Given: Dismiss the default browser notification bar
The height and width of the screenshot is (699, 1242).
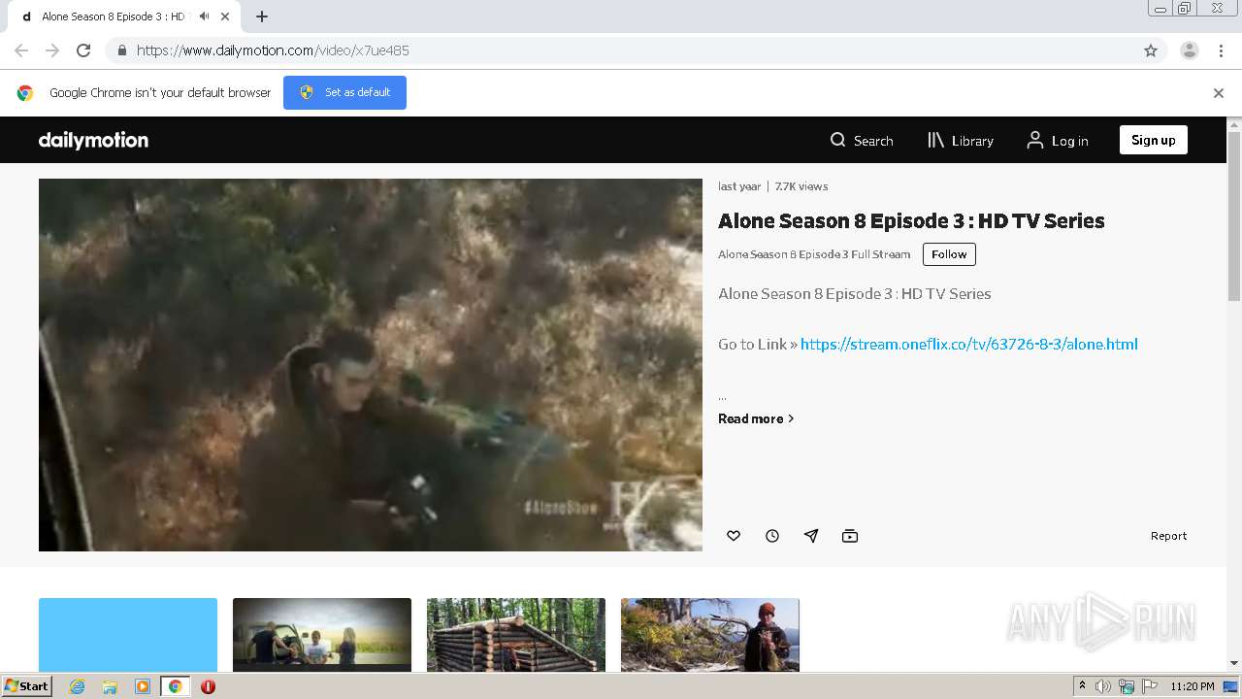Looking at the screenshot, I should point(1219,93).
